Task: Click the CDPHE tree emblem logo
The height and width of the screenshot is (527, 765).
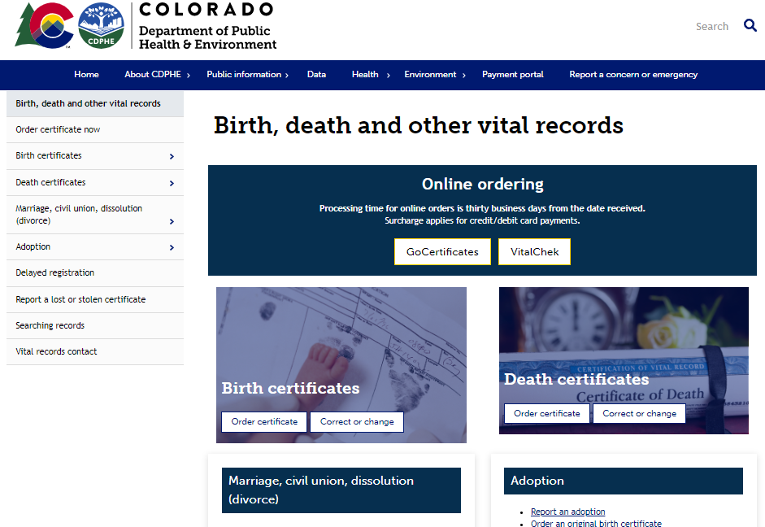Action: point(101,27)
